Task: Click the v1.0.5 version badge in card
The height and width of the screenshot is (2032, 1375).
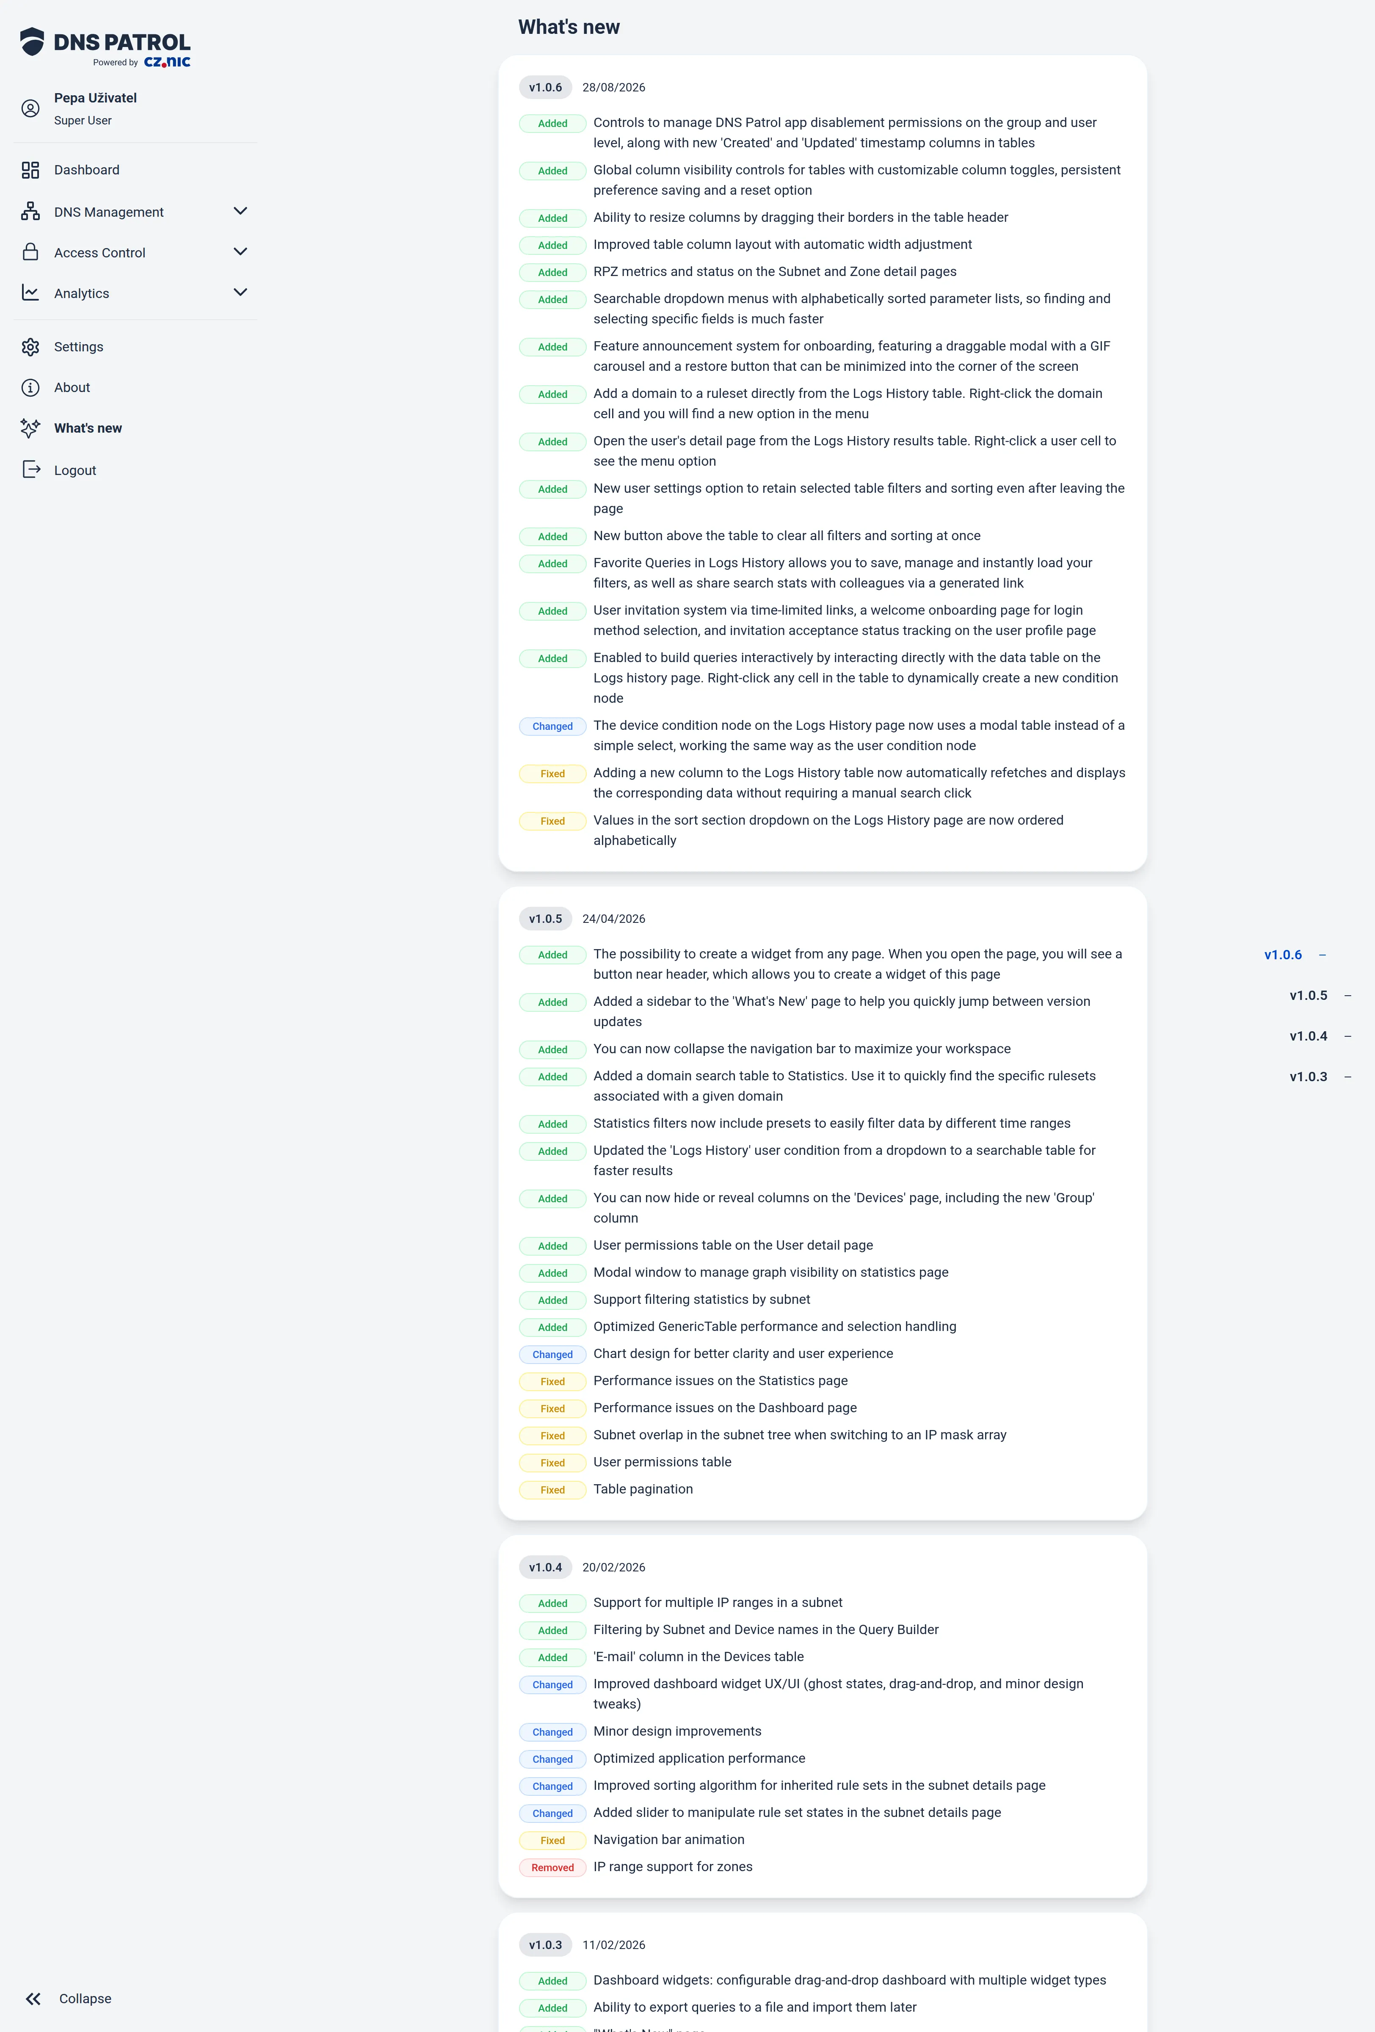Action: (545, 919)
